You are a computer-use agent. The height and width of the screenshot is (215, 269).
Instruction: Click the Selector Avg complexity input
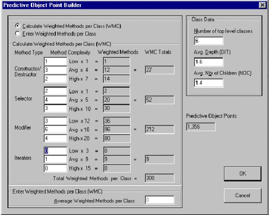coord(56,100)
